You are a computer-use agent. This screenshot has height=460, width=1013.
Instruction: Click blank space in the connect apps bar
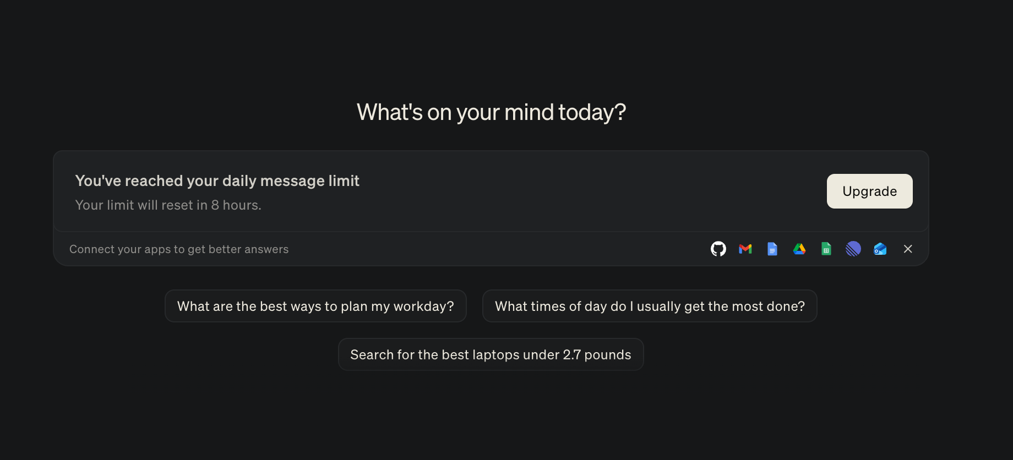click(495, 249)
